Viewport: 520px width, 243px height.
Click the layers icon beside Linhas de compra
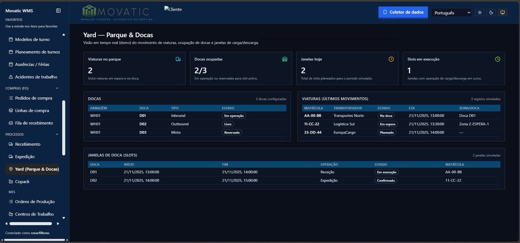(x=11, y=111)
